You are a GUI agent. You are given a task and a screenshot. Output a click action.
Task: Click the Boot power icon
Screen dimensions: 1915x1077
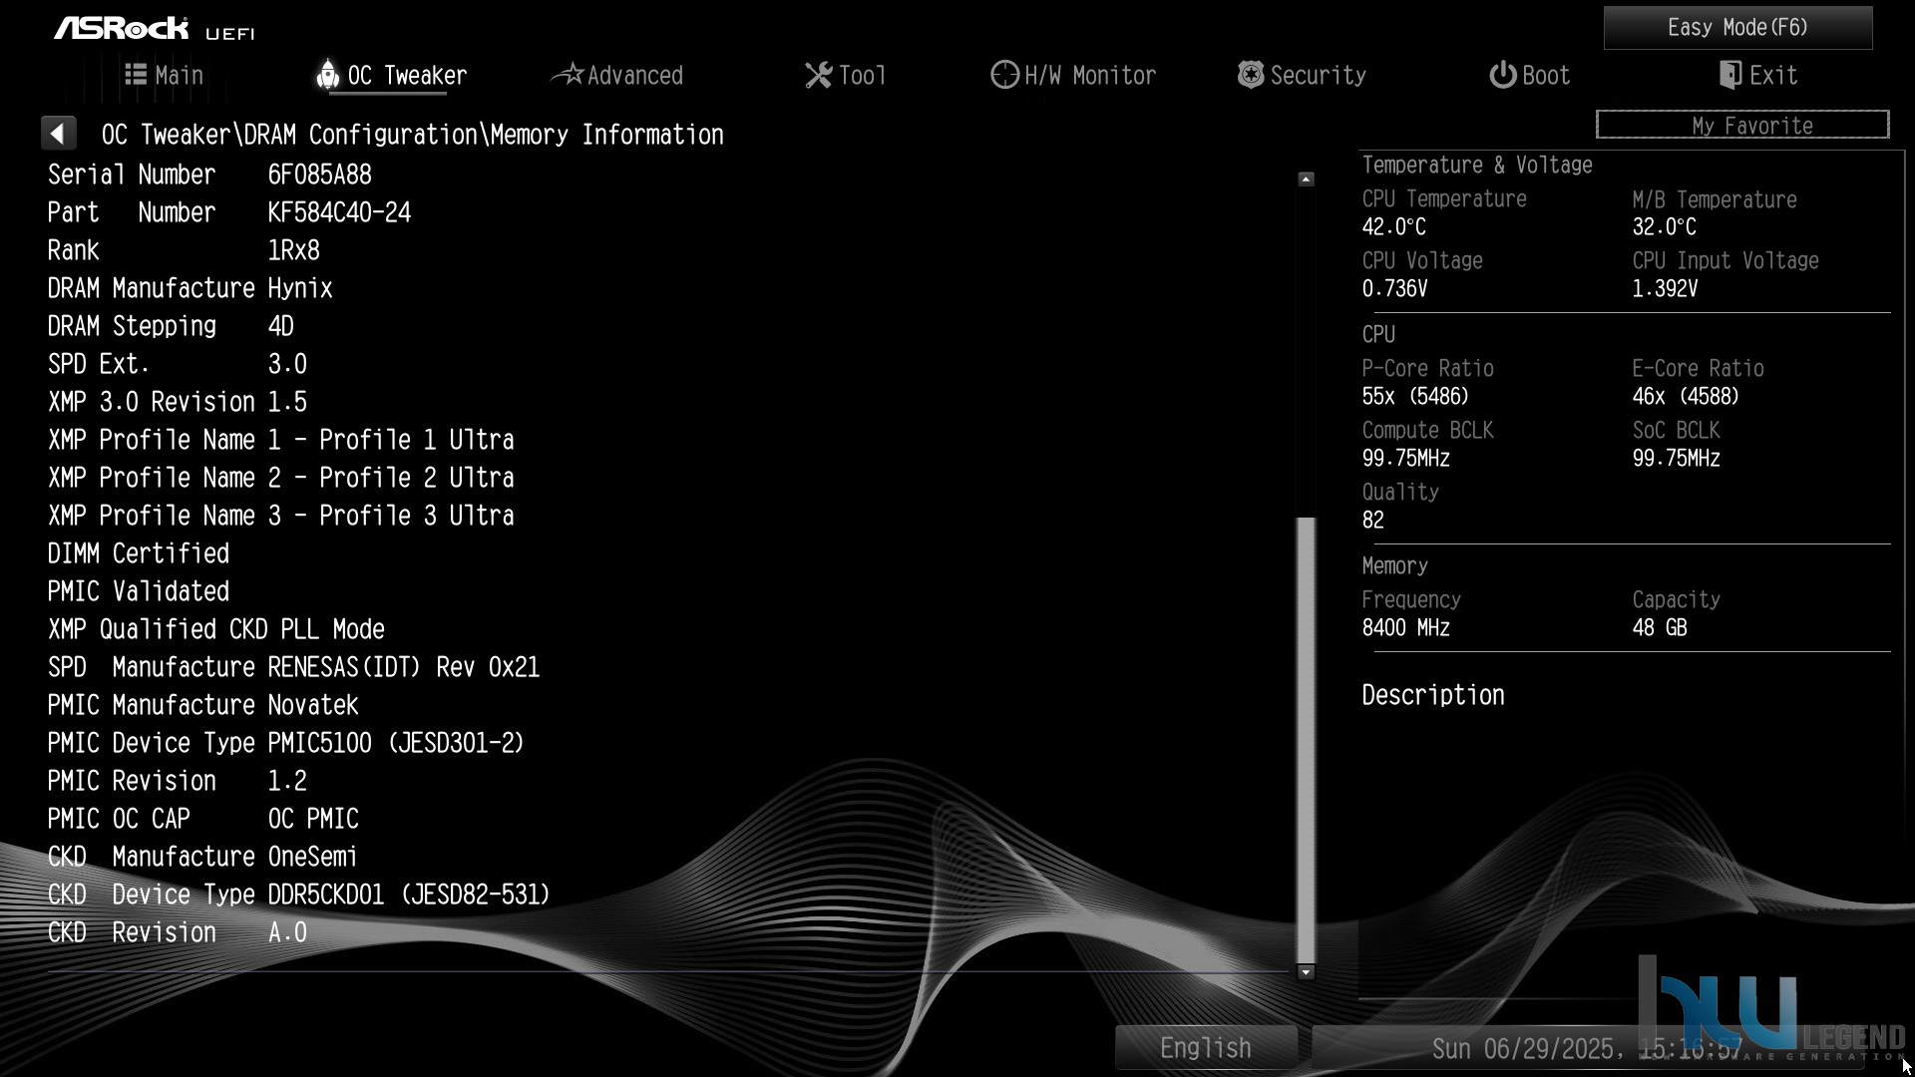point(1502,75)
